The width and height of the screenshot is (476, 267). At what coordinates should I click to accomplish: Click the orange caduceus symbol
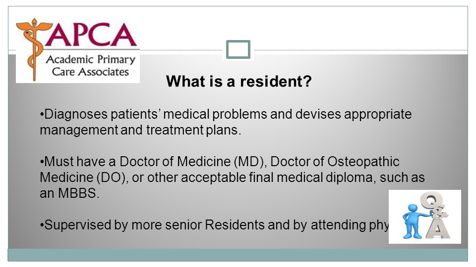[x=33, y=49]
